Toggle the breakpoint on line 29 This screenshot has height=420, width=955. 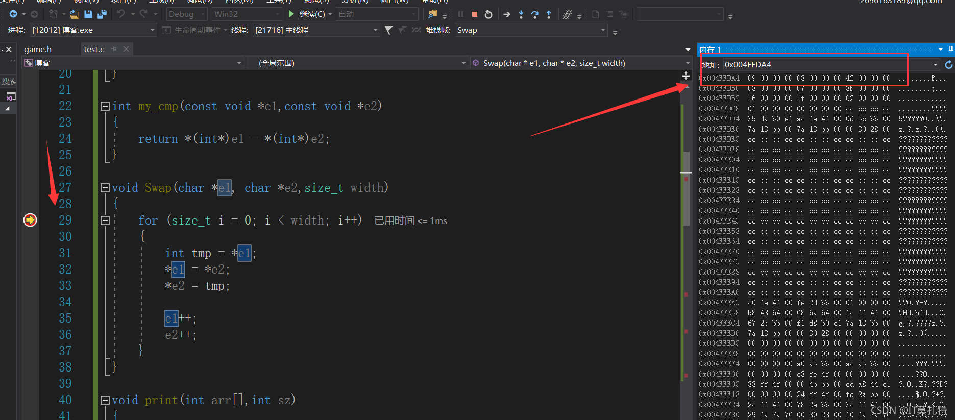pos(30,220)
